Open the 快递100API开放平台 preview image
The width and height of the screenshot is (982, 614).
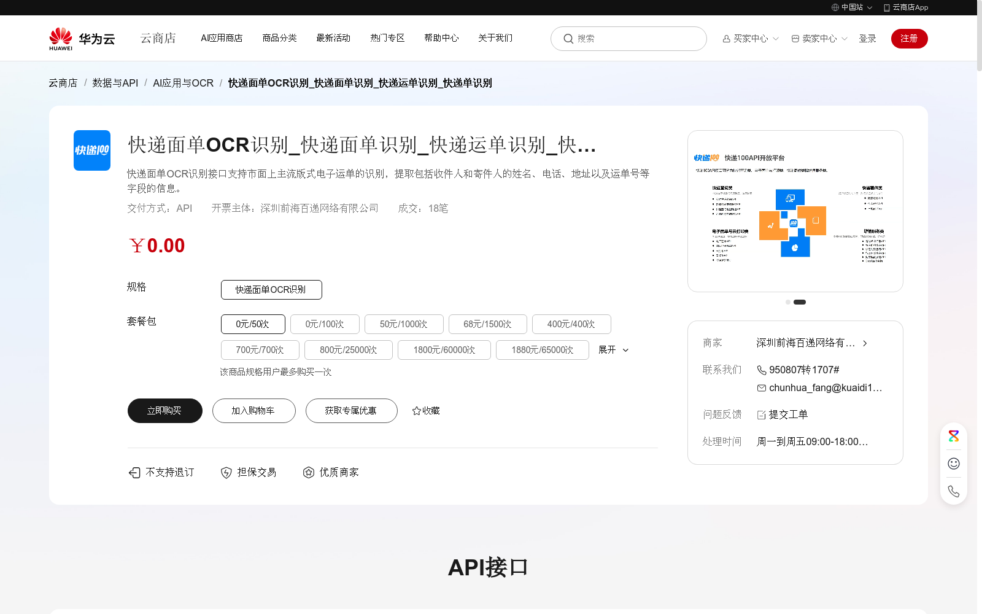[795, 211]
